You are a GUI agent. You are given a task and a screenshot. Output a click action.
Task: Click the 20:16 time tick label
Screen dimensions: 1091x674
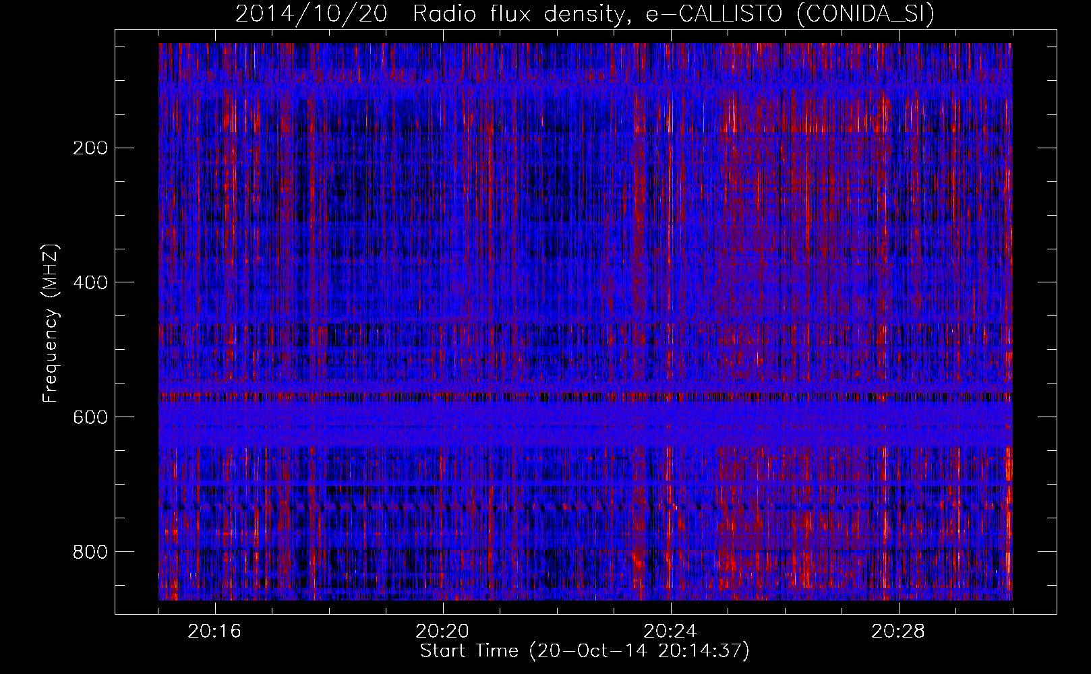click(214, 632)
